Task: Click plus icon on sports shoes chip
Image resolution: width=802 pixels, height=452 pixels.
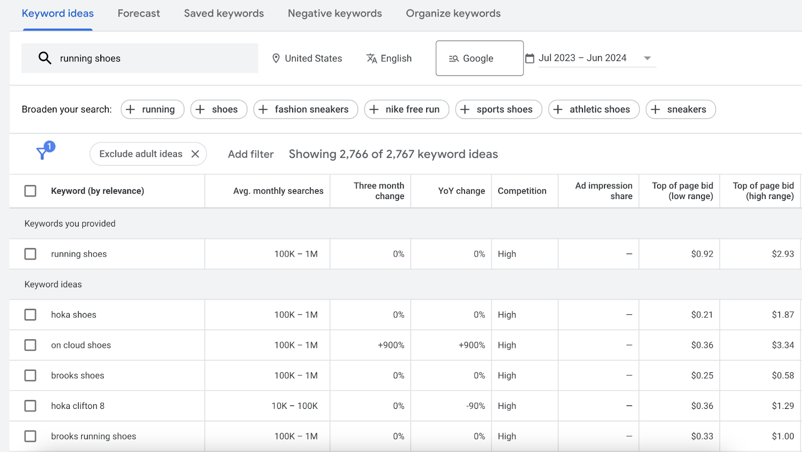Action: (x=465, y=109)
